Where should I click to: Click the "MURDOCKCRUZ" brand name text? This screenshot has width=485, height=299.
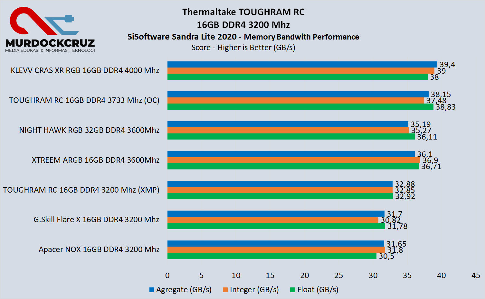pos(50,43)
